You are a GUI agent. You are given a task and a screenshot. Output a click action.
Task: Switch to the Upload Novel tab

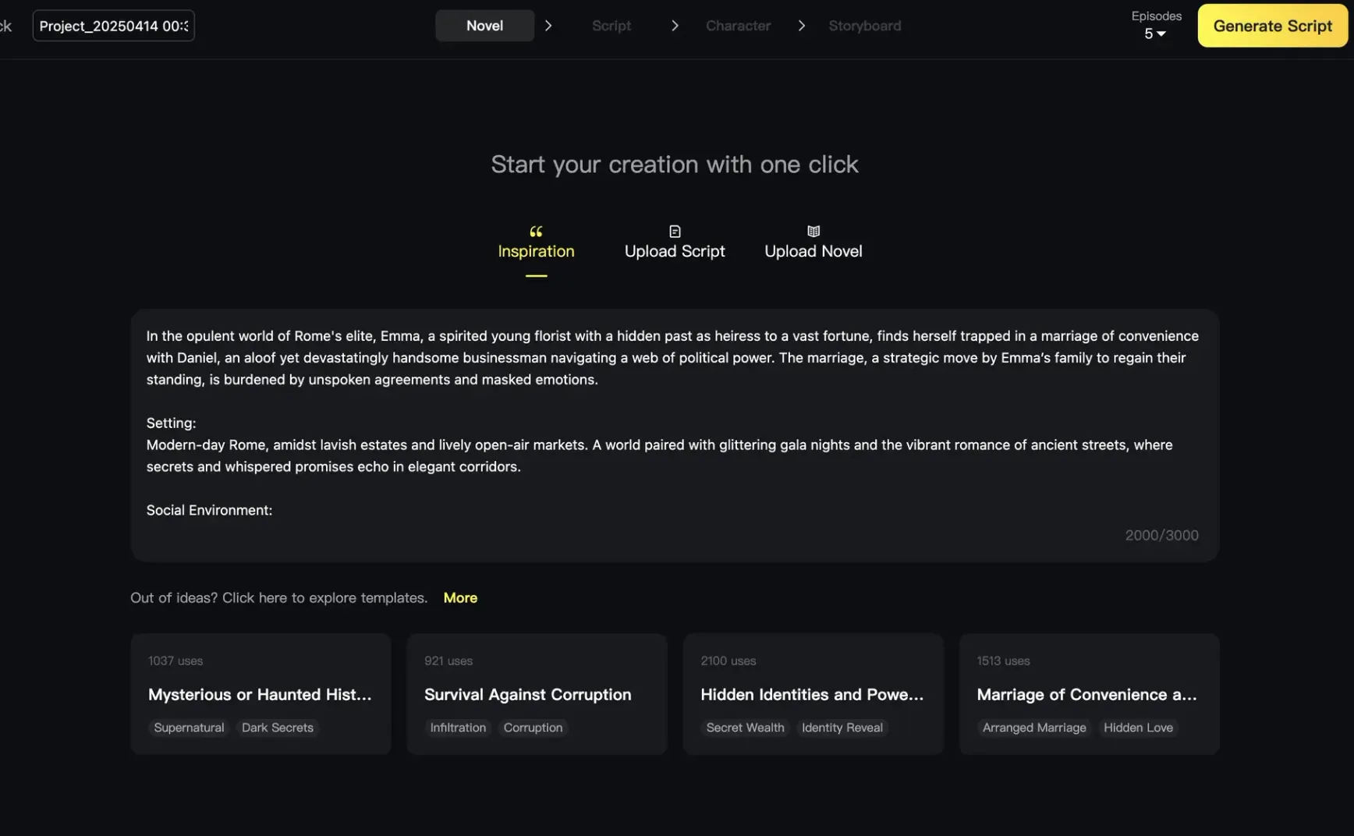point(813,251)
